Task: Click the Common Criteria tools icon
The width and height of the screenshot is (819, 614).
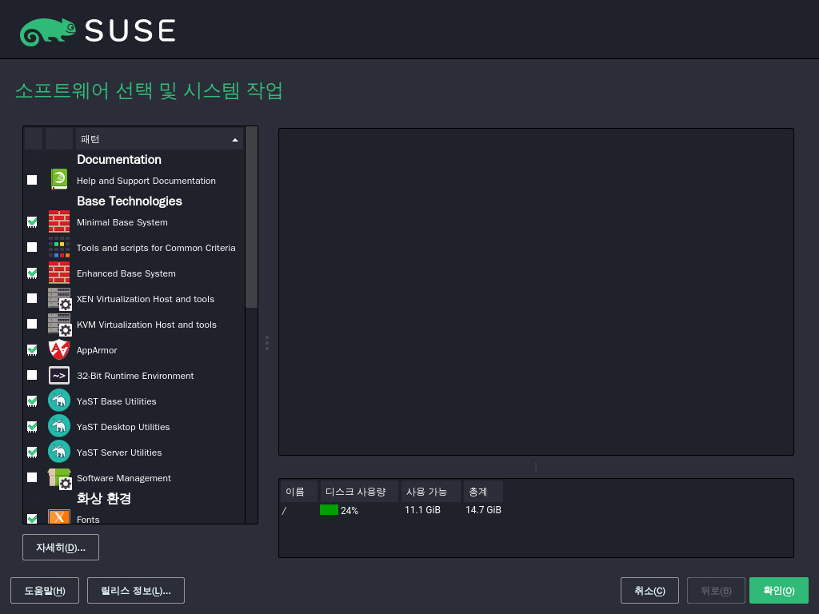Action: 59,247
